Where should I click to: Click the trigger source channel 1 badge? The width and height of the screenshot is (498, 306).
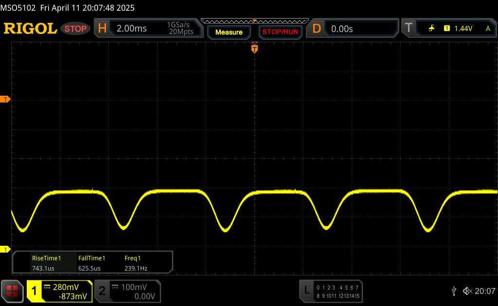pos(446,29)
